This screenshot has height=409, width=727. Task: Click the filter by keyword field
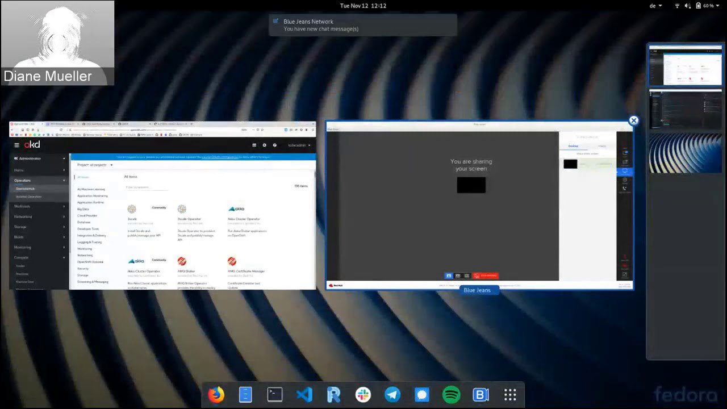pos(147,187)
